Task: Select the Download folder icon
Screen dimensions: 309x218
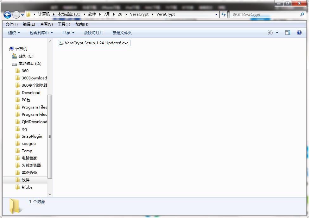Action: pyautogui.click(x=17, y=93)
